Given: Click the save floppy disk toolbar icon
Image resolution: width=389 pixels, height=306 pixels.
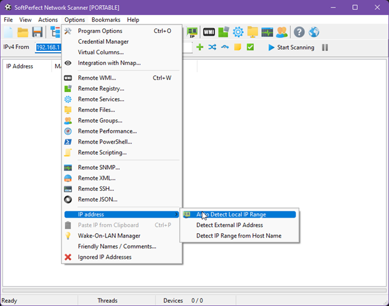Looking at the screenshot, I should [37, 32].
